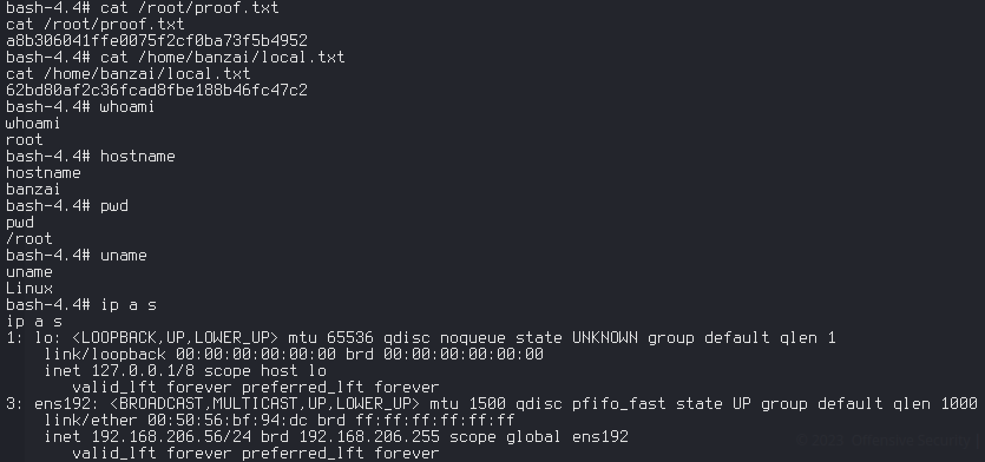Click the '/root' output of pwd
Viewport: 985px width, 462px height.
point(29,239)
